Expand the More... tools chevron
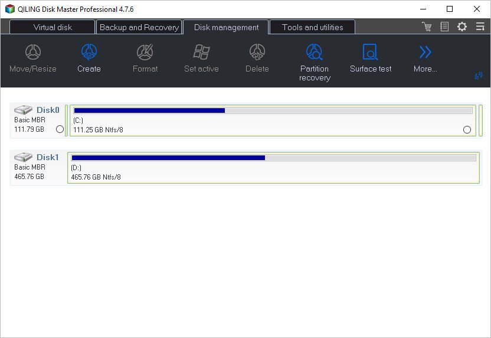491x338 pixels. pyautogui.click(x=425, y=58)
